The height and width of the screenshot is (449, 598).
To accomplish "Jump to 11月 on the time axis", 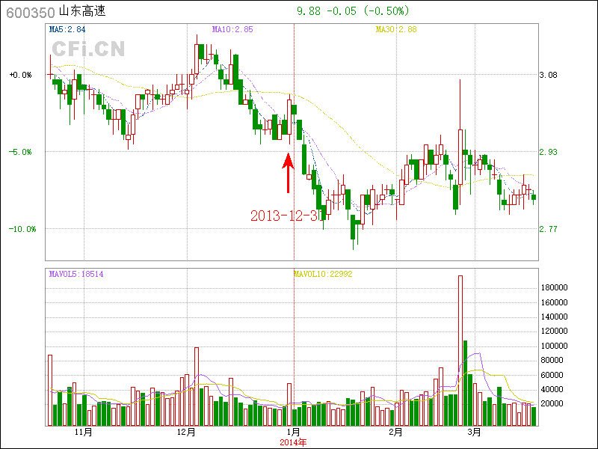I will (x=83, y=433).
